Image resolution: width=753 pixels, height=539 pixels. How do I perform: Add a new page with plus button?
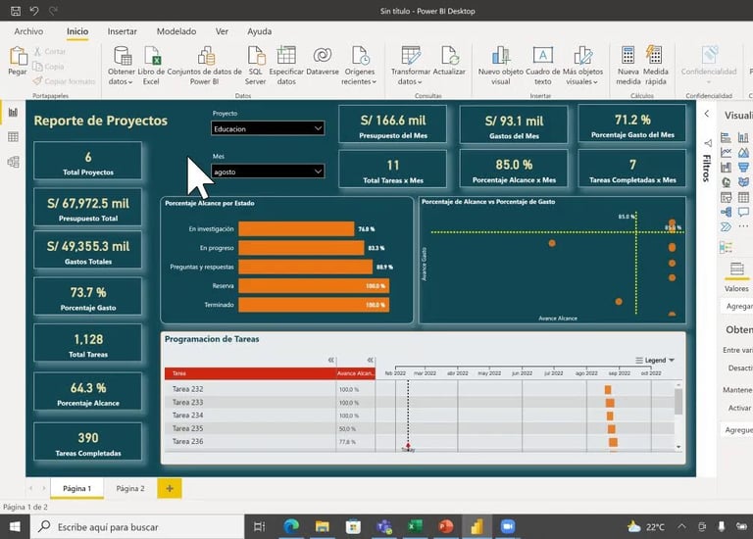[170, 488]
